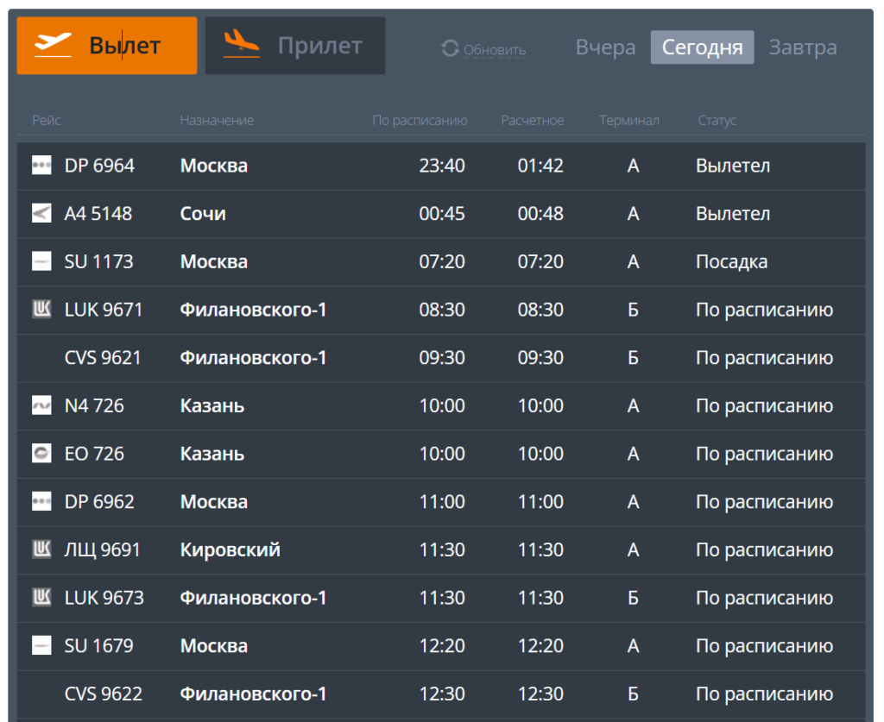884x722 pixels.
Task: Click the orange landing plane icon
Action: click(x=242, y=44)
